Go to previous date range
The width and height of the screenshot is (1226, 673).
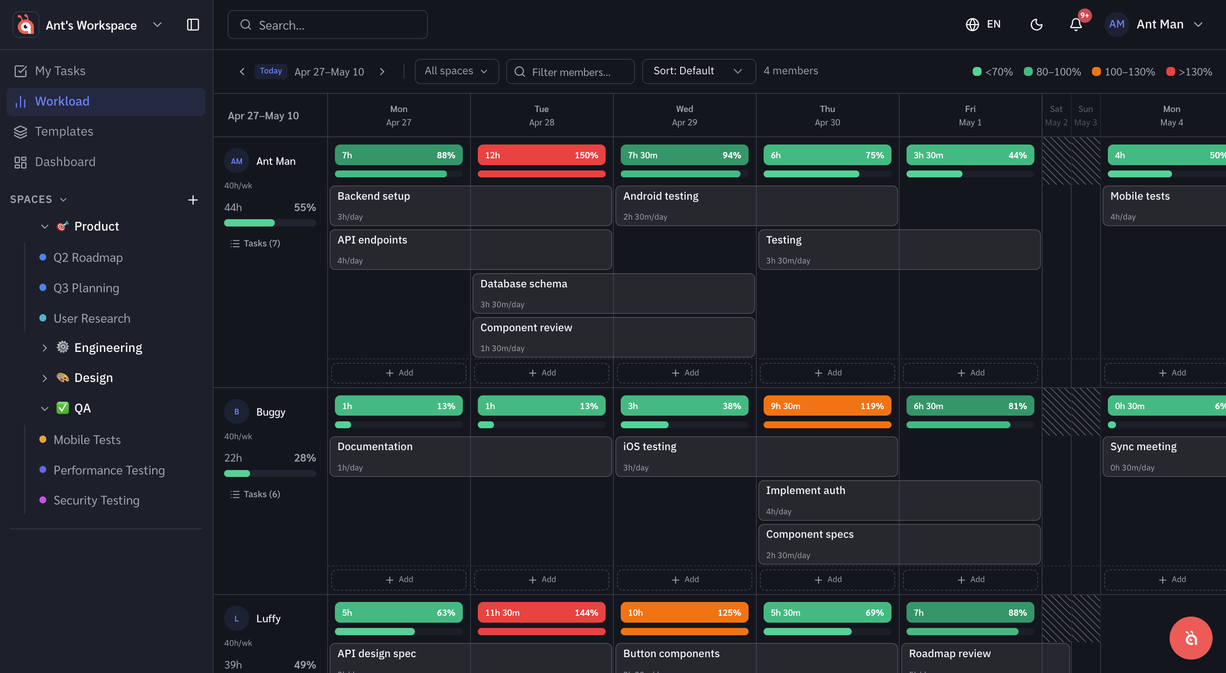pyautogui.click(x=242, y=71)
